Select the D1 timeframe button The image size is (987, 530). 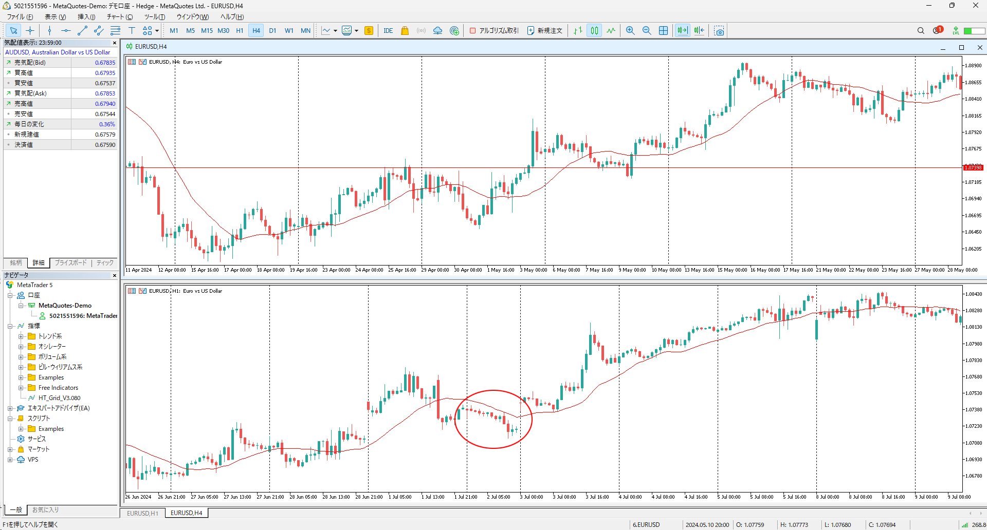272,31
